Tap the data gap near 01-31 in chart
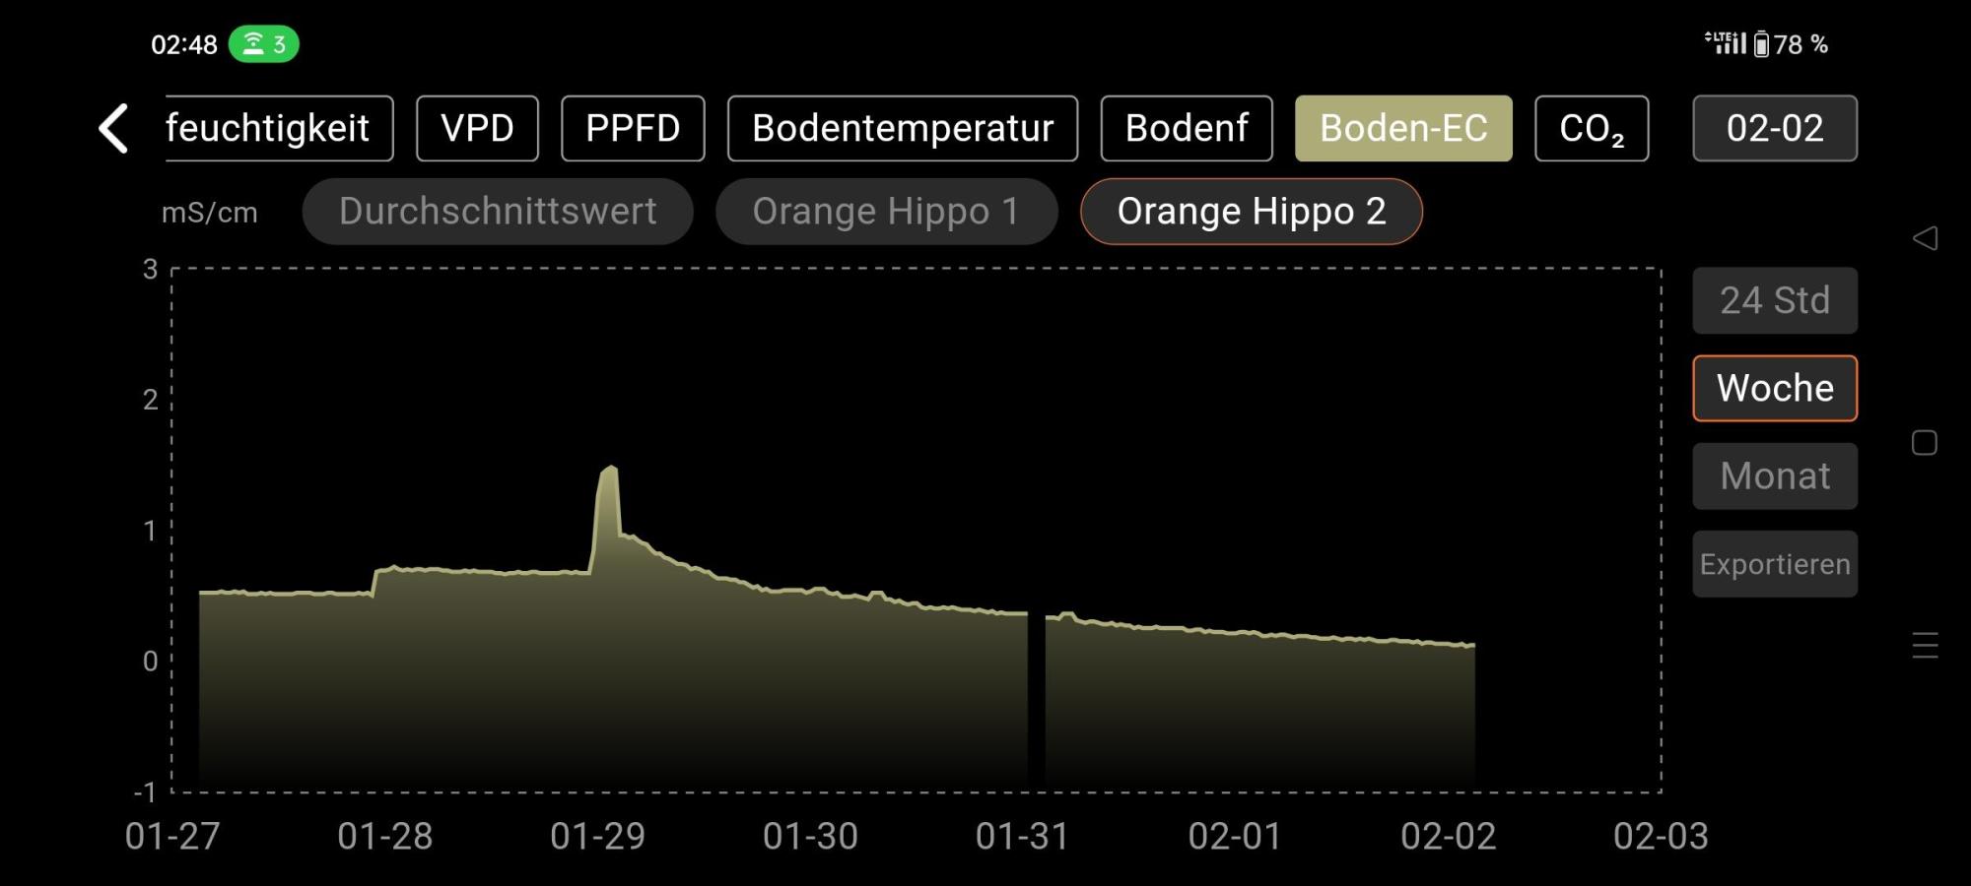1971x886 pixels. click(1036, 689)
